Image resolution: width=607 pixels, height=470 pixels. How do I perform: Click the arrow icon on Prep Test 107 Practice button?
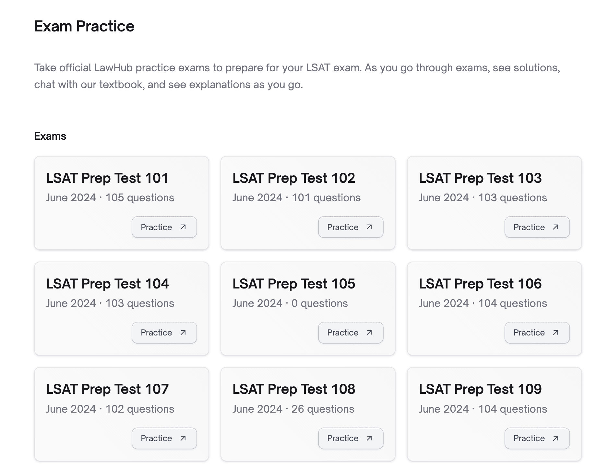click(183, 438)
